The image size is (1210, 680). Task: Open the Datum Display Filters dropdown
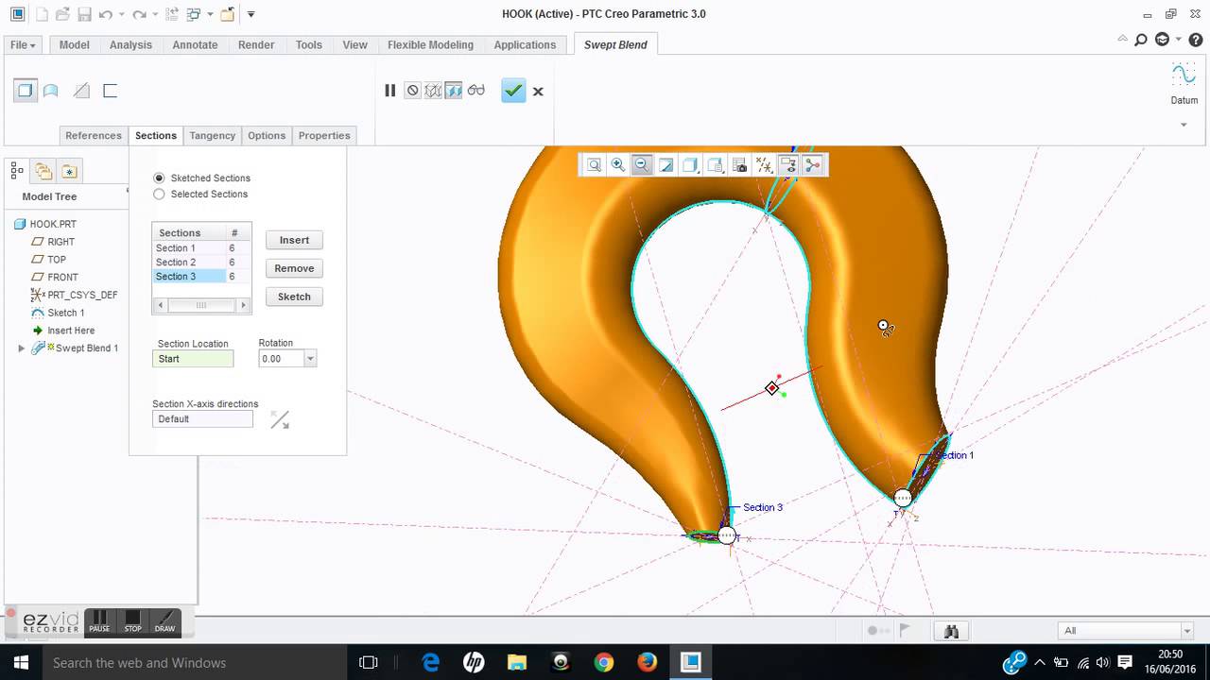[764, 165]
